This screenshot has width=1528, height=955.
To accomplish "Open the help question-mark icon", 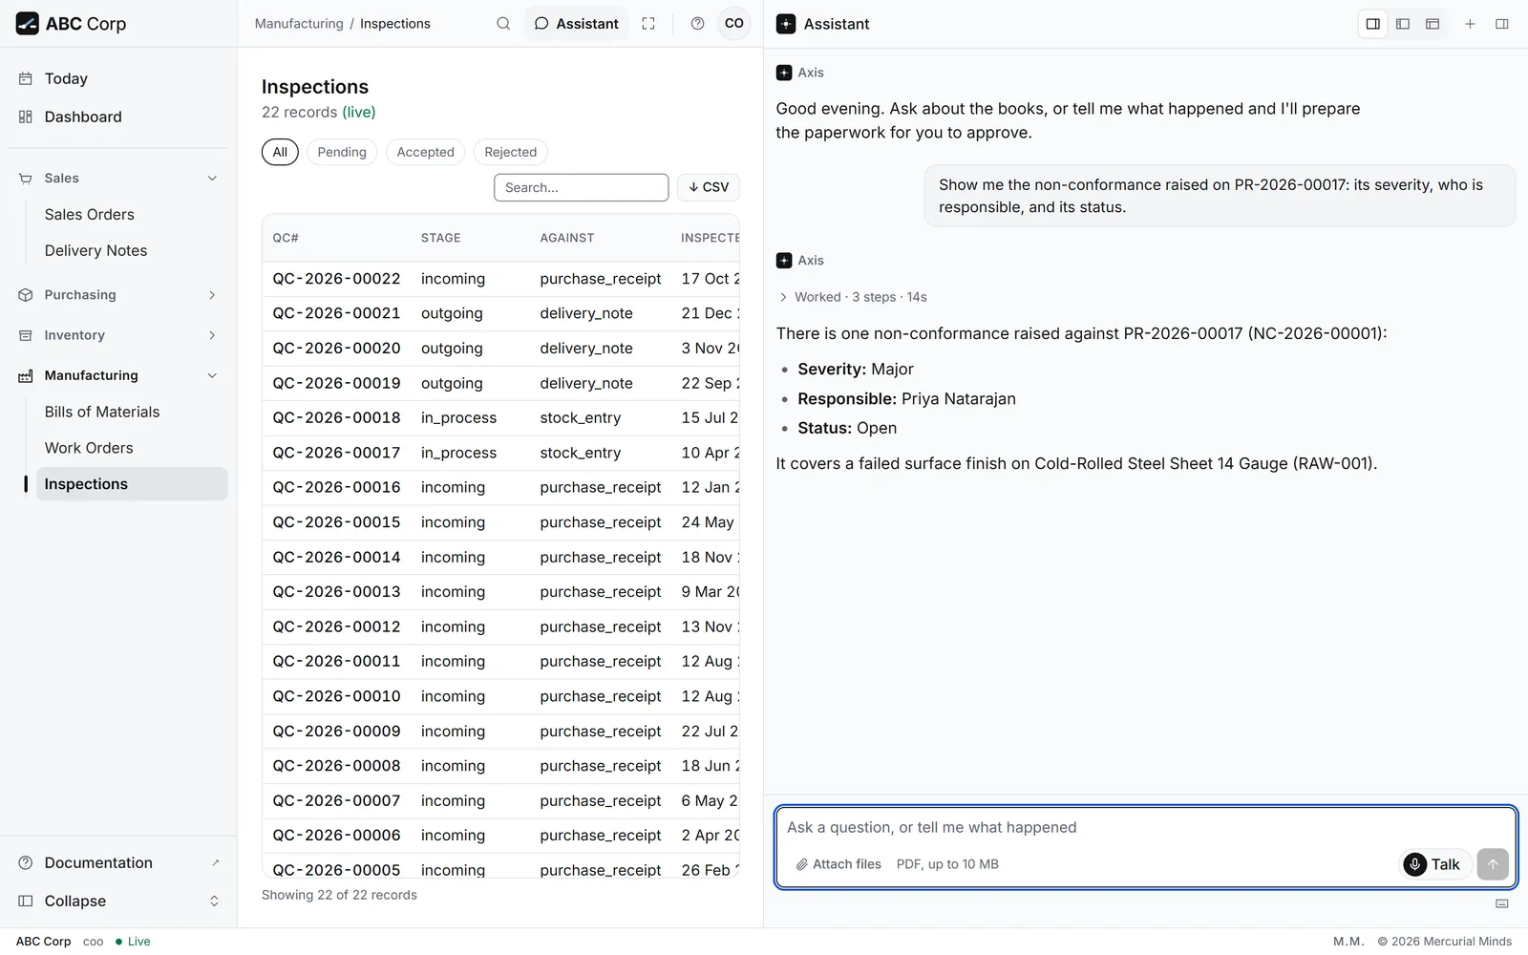I will pyautogui.click(x=697, y=24).
